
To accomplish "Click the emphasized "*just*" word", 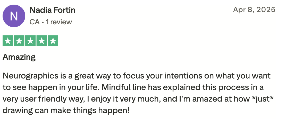I will point(261,99).
